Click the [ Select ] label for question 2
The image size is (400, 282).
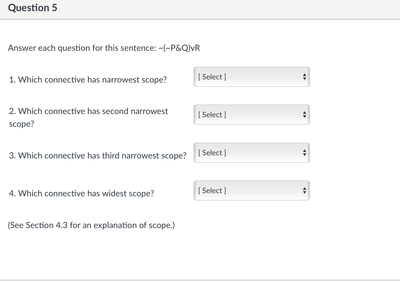[x=212, y=115]
